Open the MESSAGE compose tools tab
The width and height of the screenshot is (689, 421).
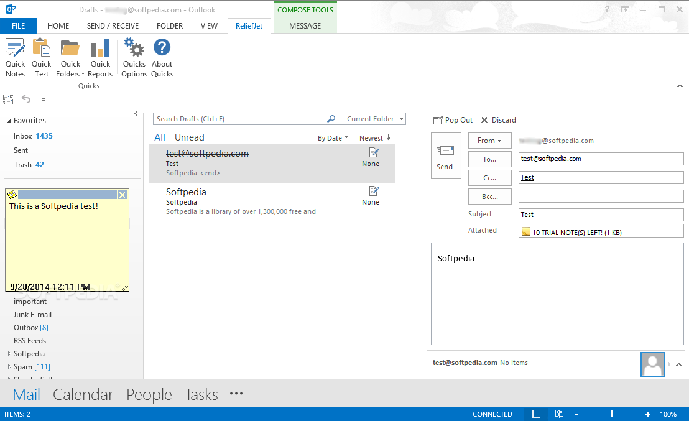tap(305, 26)
